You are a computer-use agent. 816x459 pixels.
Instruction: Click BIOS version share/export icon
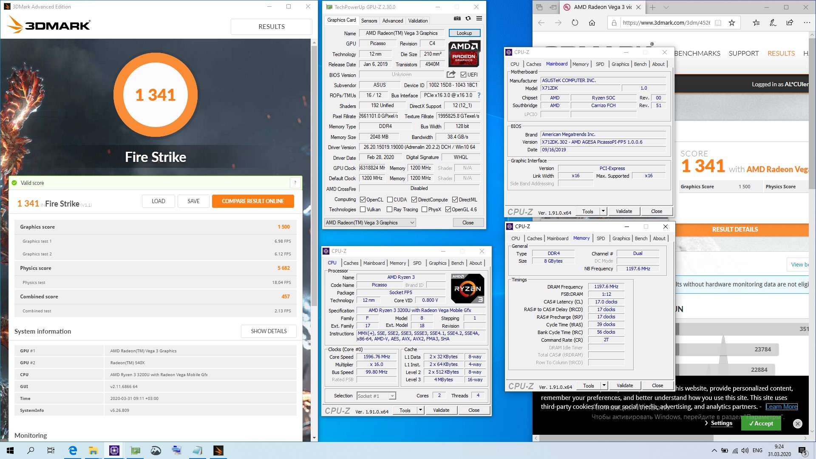point(451,74)
